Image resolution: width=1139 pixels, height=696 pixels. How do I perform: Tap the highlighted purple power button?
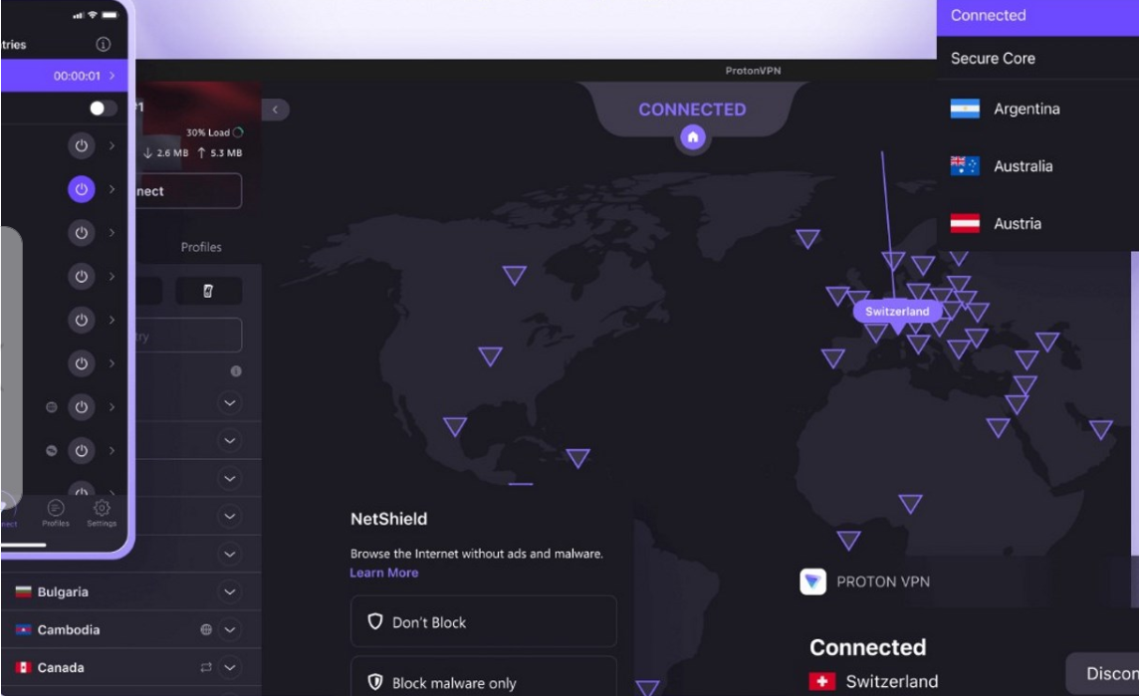point(82,189)
